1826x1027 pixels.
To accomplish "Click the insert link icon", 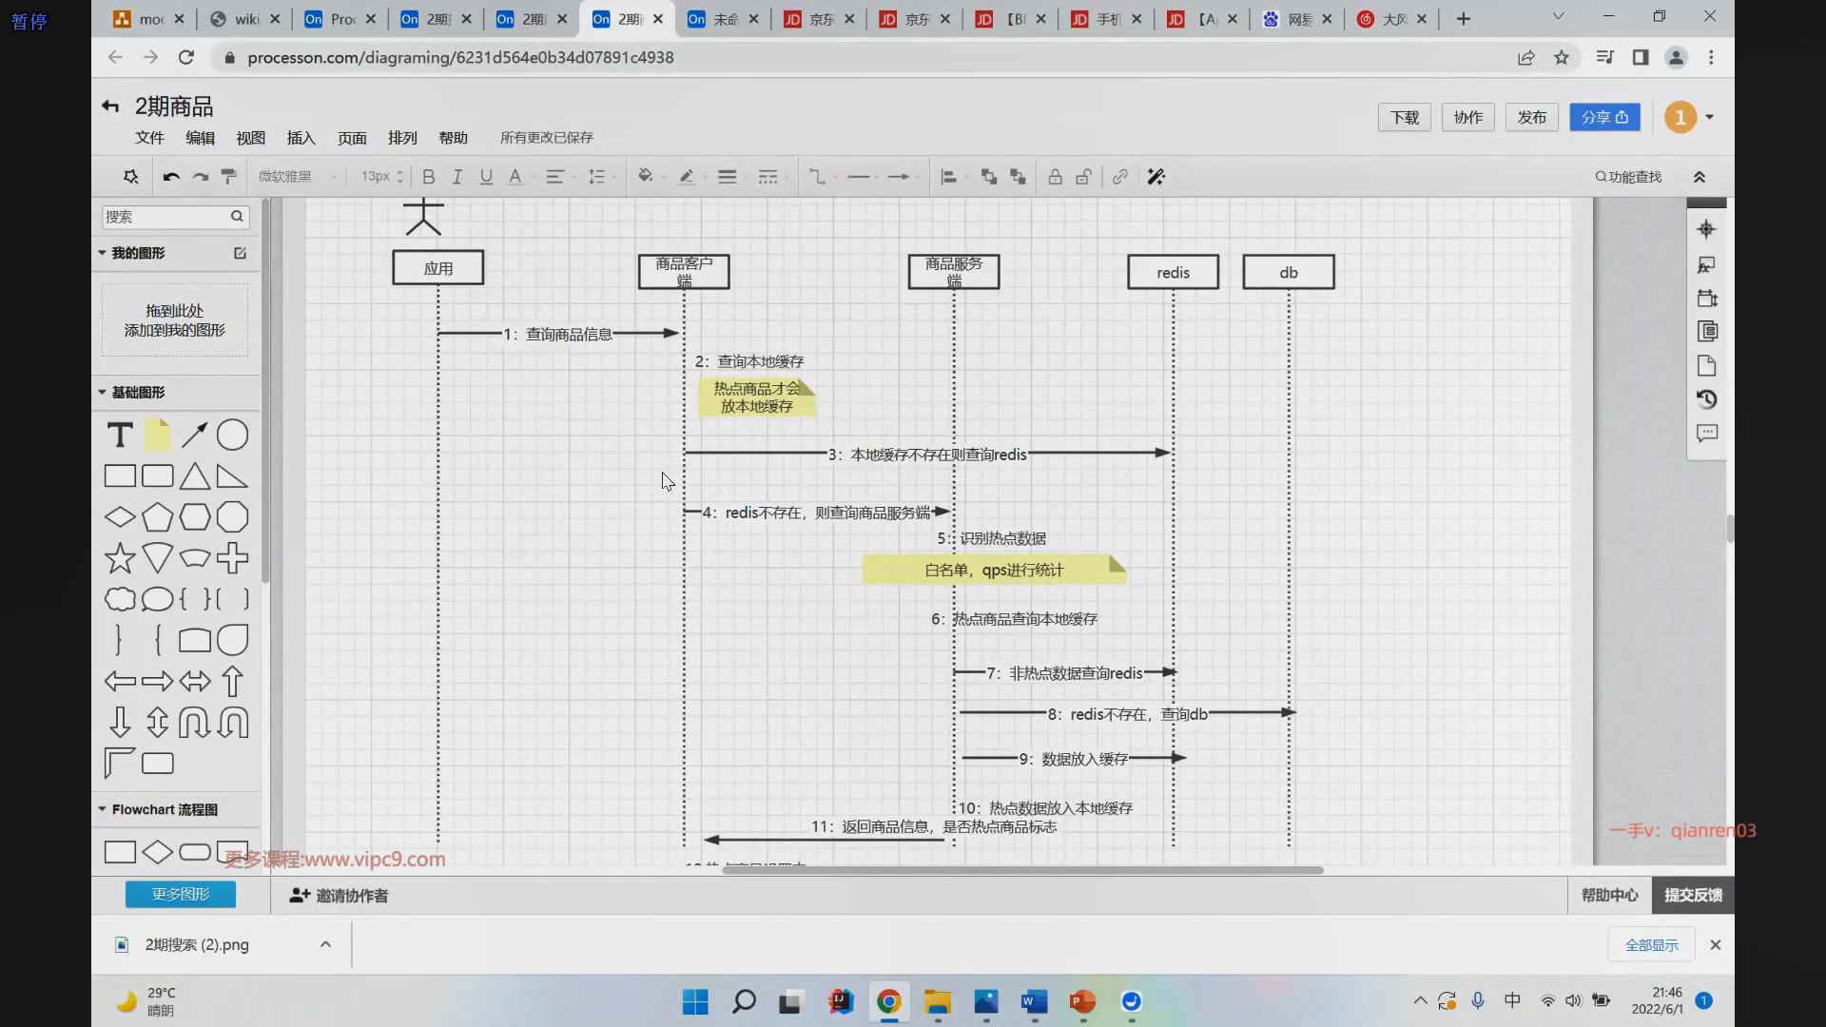I will point(1120,177).
